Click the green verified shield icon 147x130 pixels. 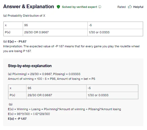(58, 7)
